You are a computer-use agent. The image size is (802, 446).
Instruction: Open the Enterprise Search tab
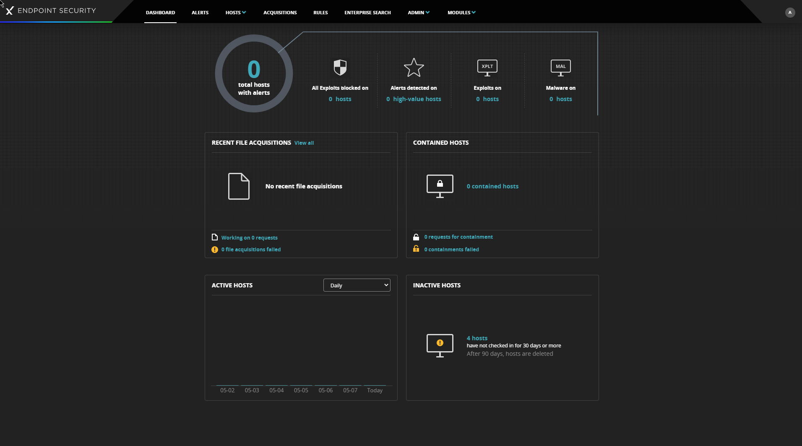367,13
